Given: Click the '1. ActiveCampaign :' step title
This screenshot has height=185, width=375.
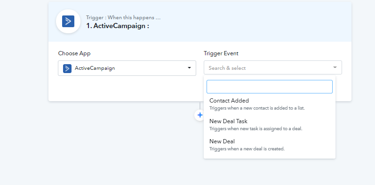Looking at the screenshot, I should [118, 26].
